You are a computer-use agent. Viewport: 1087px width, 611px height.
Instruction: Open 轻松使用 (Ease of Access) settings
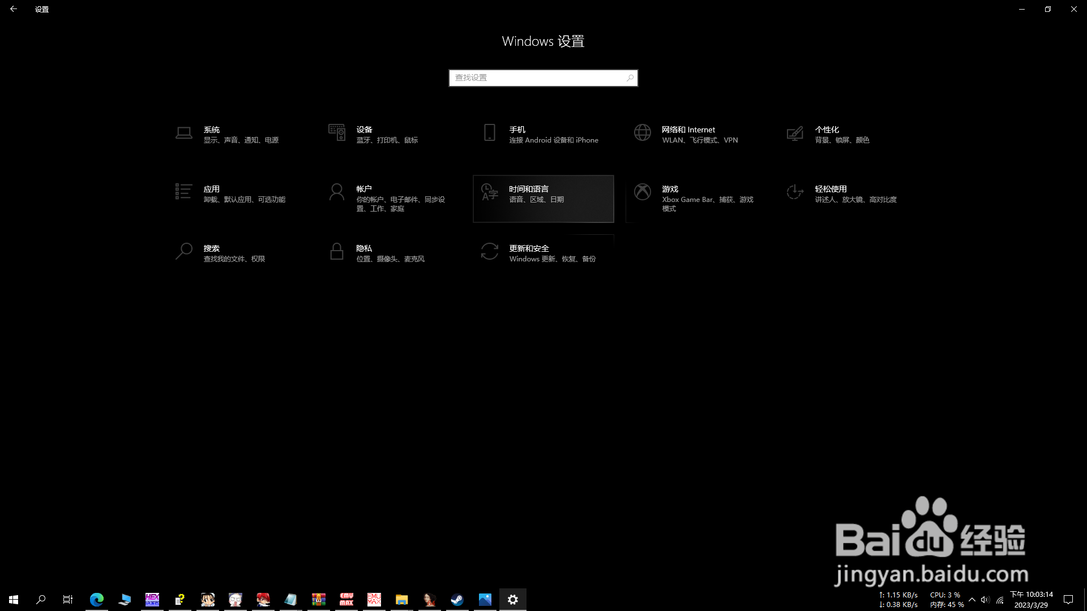[844, 194]
